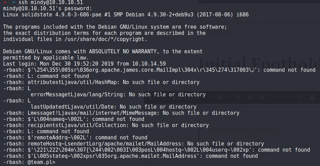Click the insert-block dotted box icon
Image resolution: width=320 pixels, height=166 pixels.
(x=300, y=97)
